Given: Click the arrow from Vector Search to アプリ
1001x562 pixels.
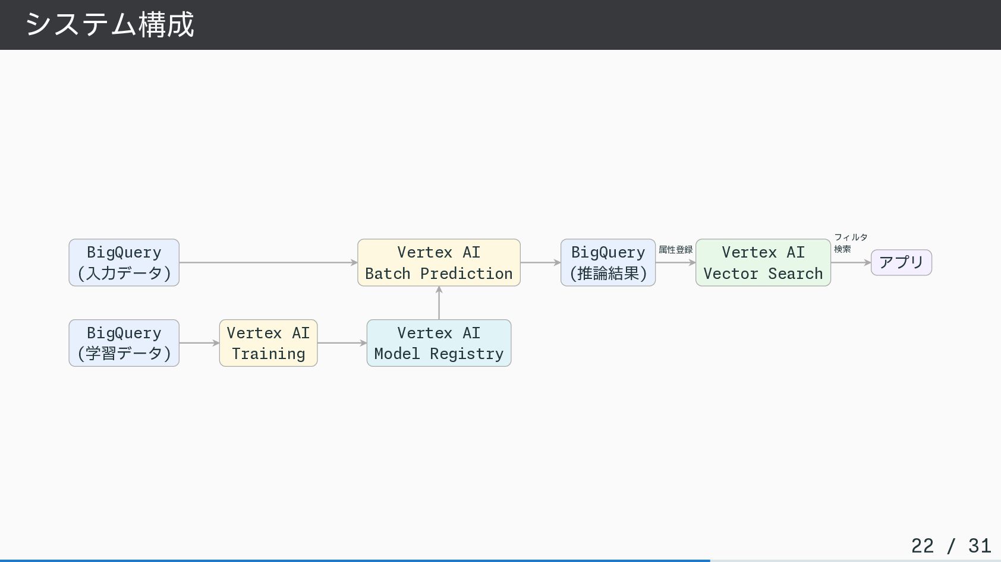Looking at the screenshot, I should pyautogui.click(x=850, y=262).
